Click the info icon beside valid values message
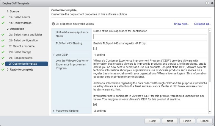This screenshot has height=126, width=215. click(53, 24)
